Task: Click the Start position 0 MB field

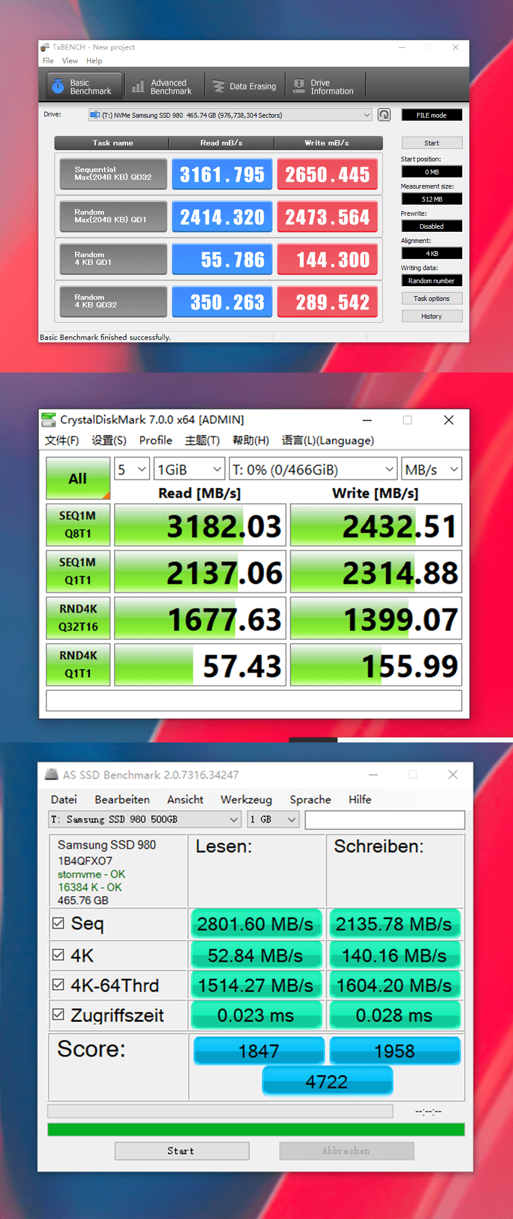Action: click(431, 171)
